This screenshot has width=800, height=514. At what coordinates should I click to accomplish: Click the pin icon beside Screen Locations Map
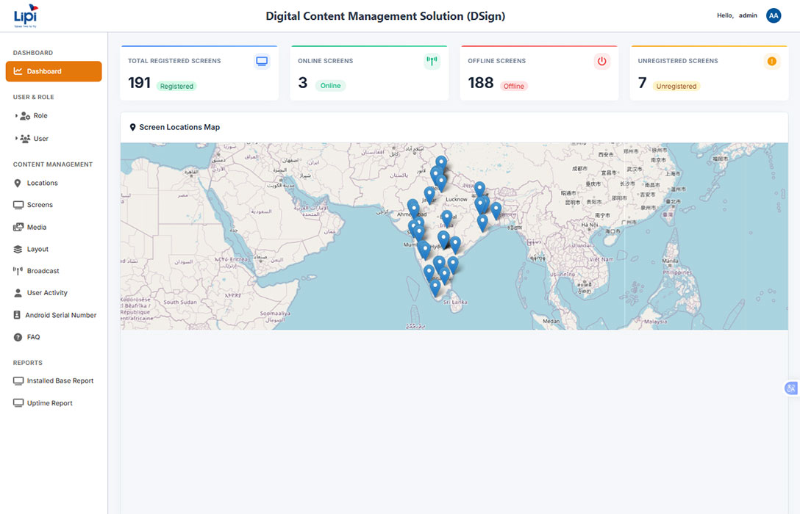pos(132,127)
